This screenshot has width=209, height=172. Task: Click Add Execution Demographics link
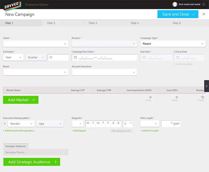pyautogui.click(x=19, y=131)
